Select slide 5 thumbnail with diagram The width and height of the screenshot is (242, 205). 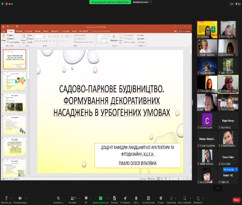click(x=14, y=147)
